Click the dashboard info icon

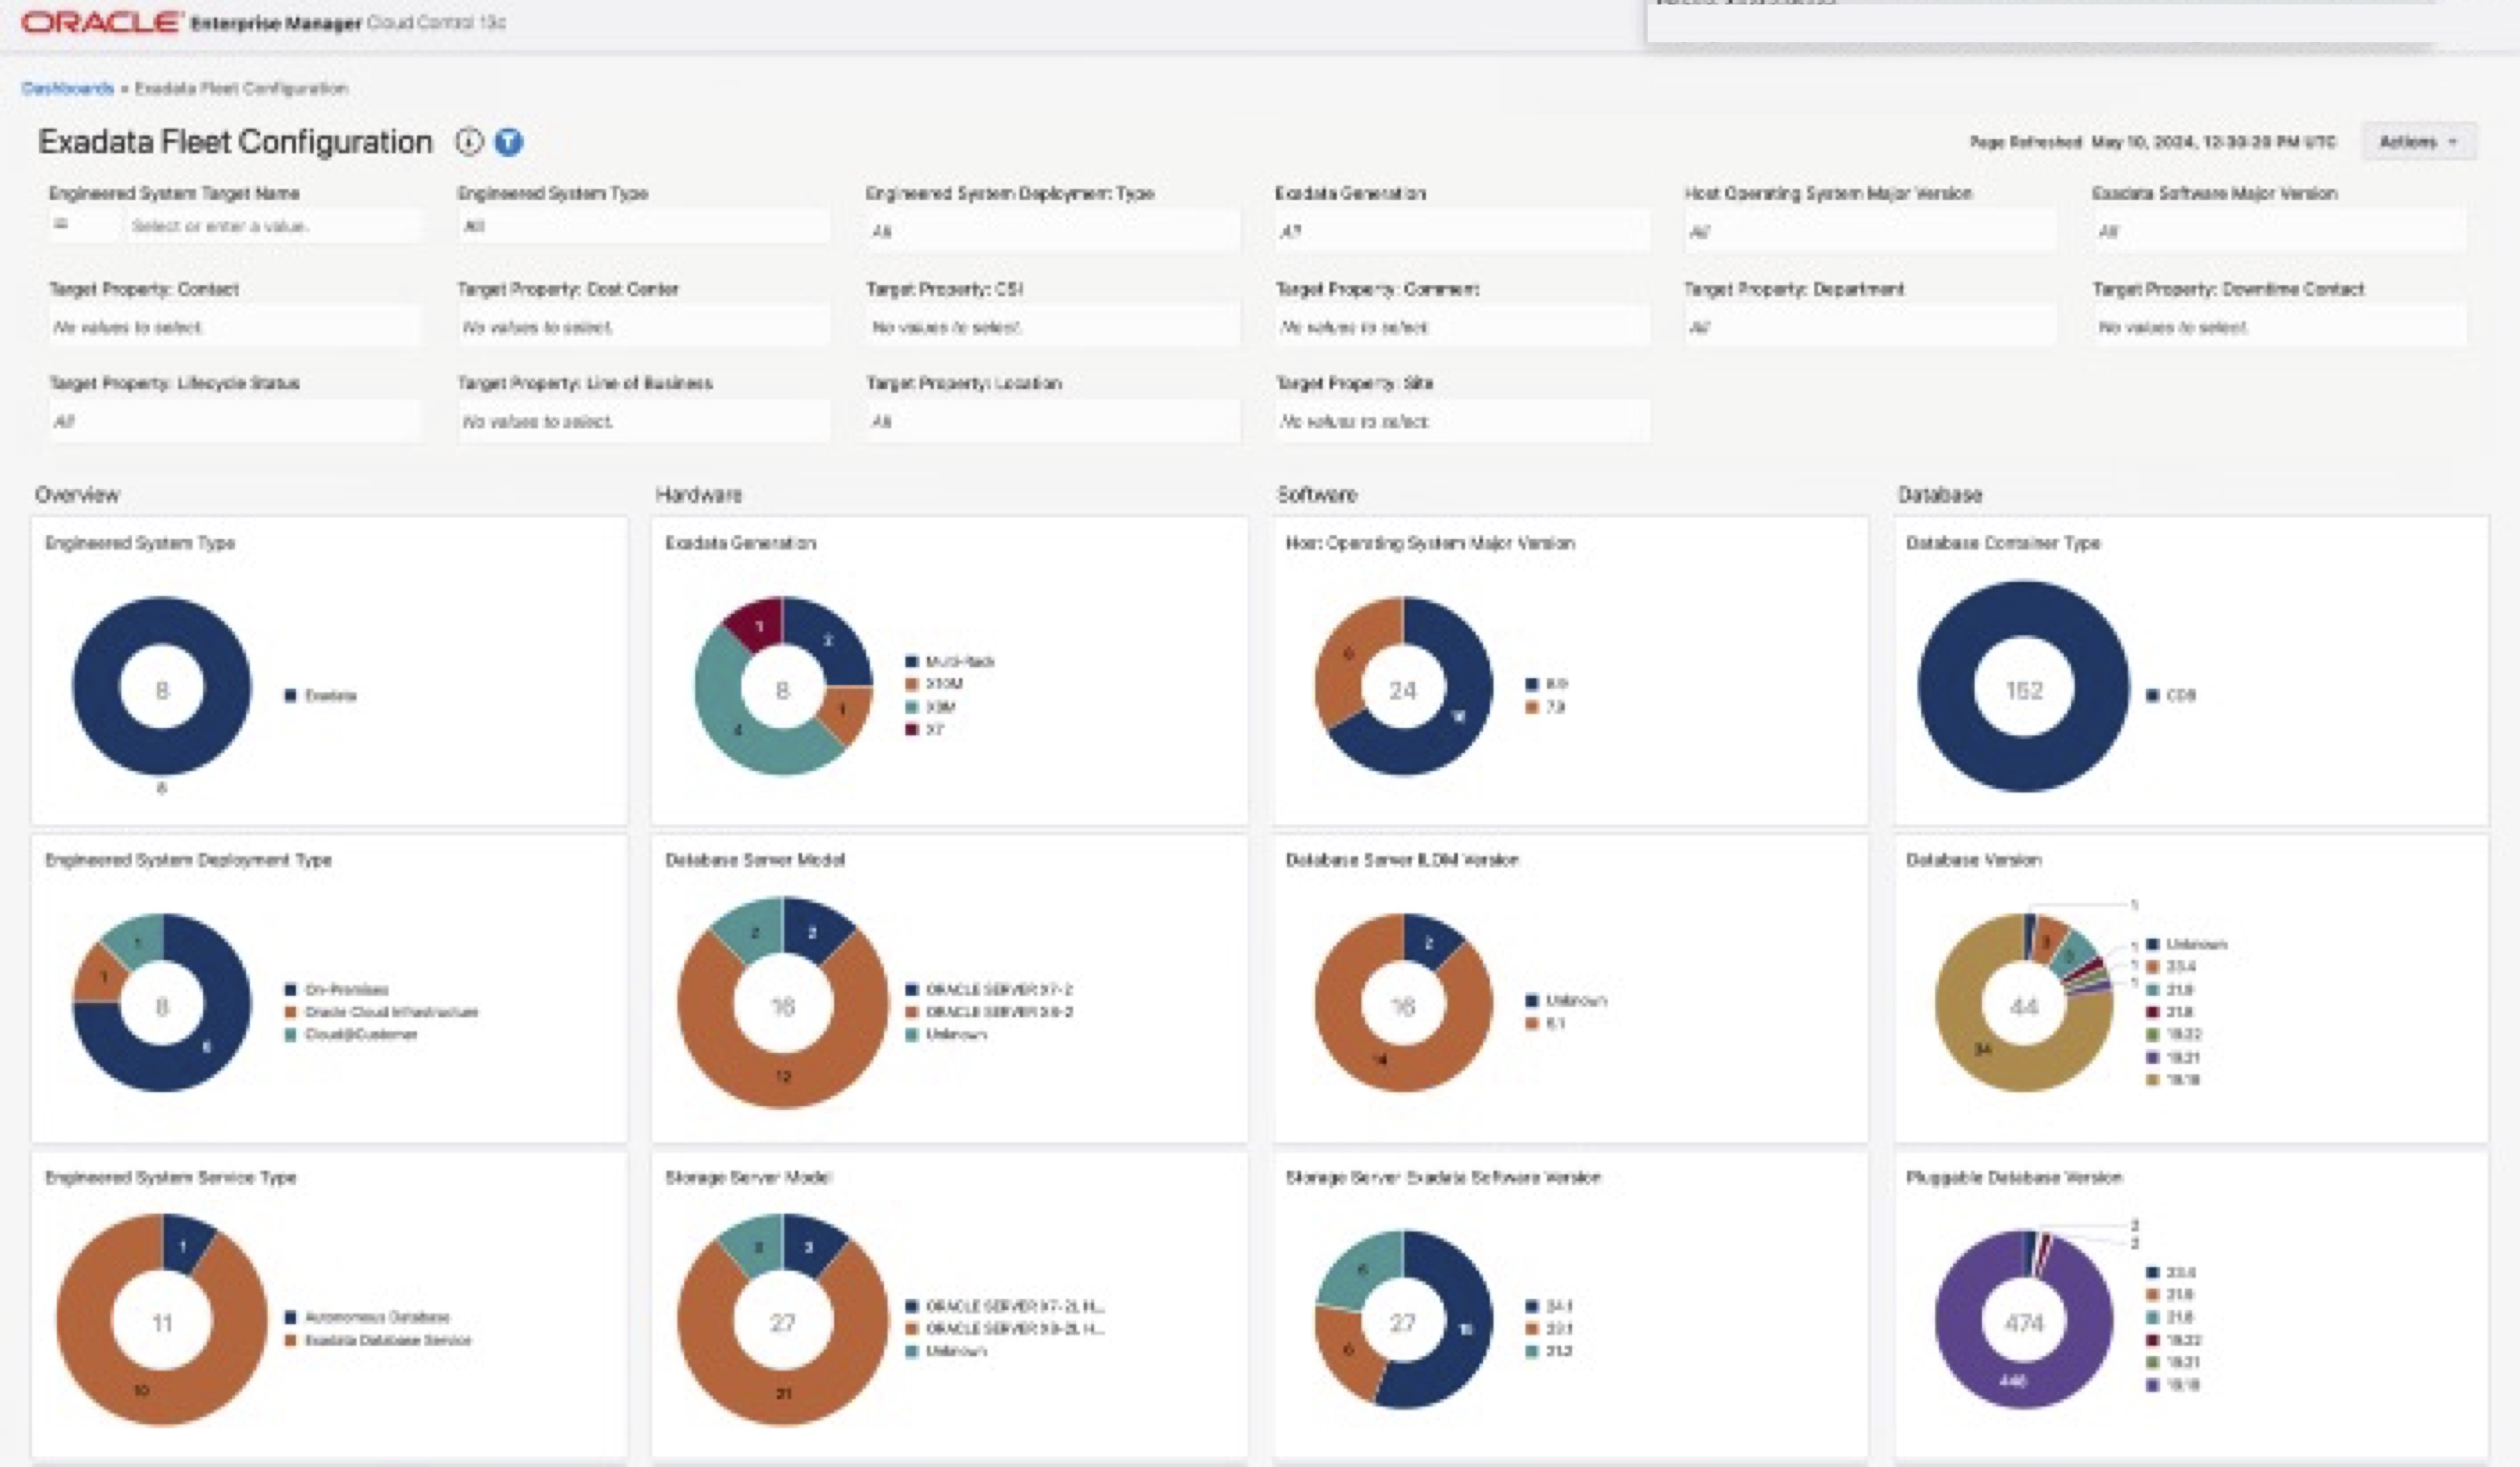(469, 142)
